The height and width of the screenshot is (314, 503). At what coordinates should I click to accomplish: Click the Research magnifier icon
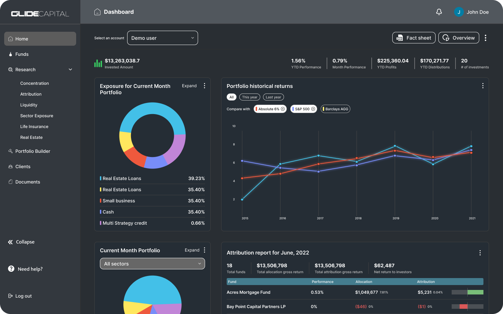10,69
